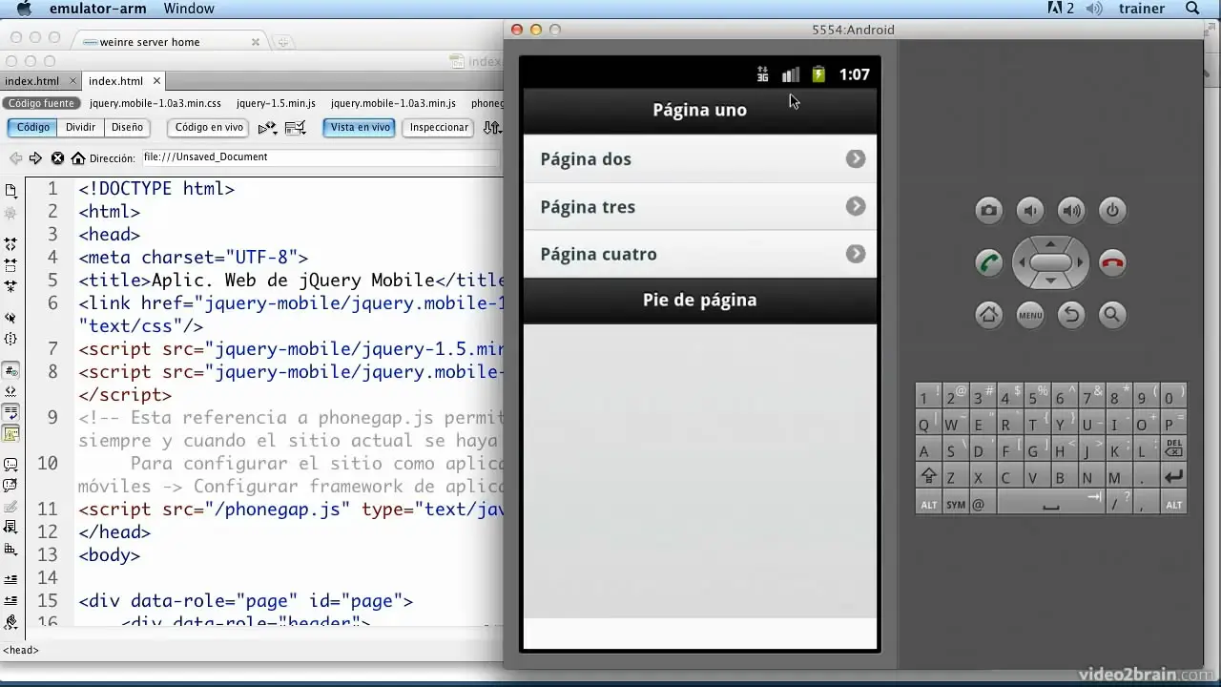The image size is (1221, 687).
Task: Click D-pad down arrow
Action: [x=1050, y=281]
